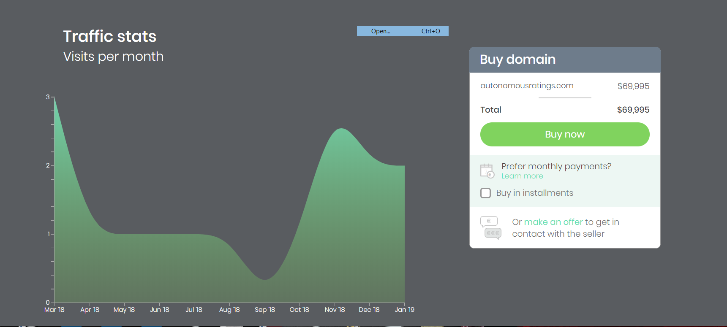The height and width of the screenshot is (327, 727).
Task: Click the Jan '19 axis label
Action: (x=405, y=310)
